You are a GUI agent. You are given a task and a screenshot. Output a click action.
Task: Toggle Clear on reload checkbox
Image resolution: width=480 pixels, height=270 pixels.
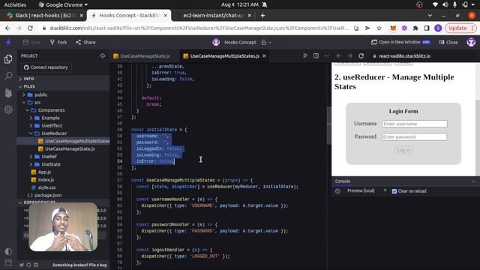click(x=394, y=191)
